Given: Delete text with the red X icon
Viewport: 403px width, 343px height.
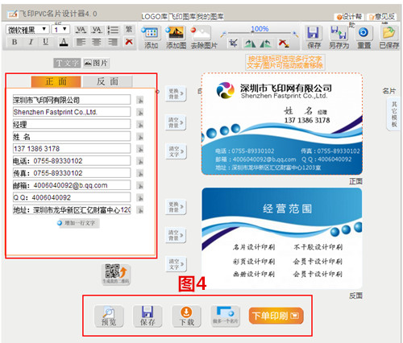Looking at the screenshot, I should pos(129,42).
